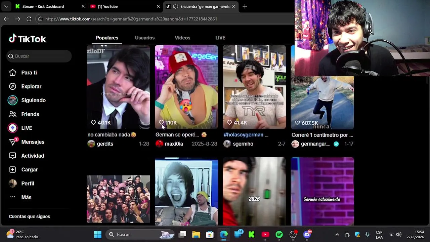Image resolution: width=430 pixels, height=242 pixels.
Task: Open the maxi0ia user profile link
Action: tap(174, 144)
